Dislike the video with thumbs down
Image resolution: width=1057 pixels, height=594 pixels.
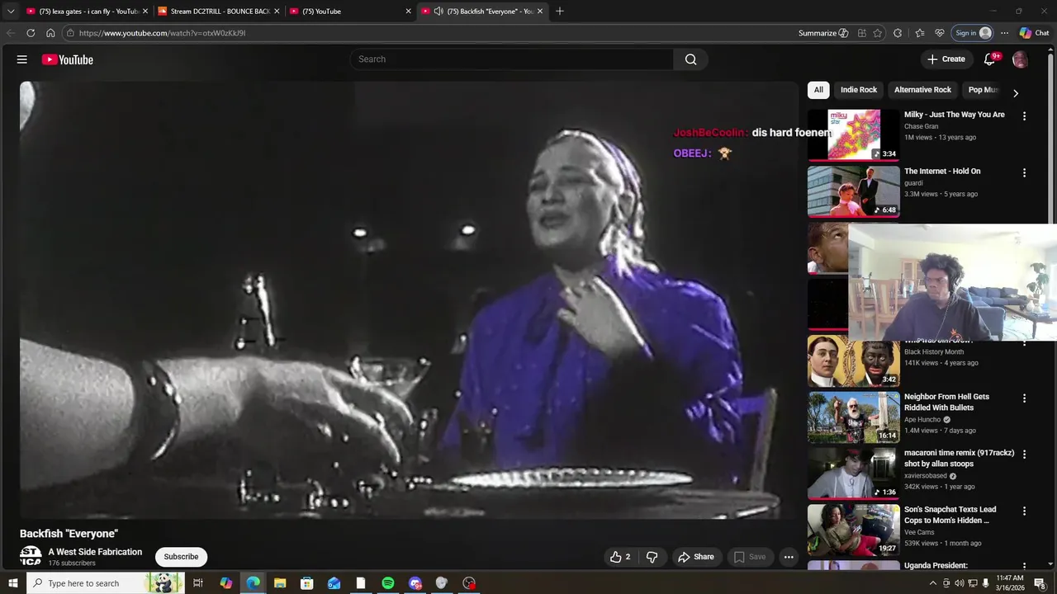(x=652, y=557)
